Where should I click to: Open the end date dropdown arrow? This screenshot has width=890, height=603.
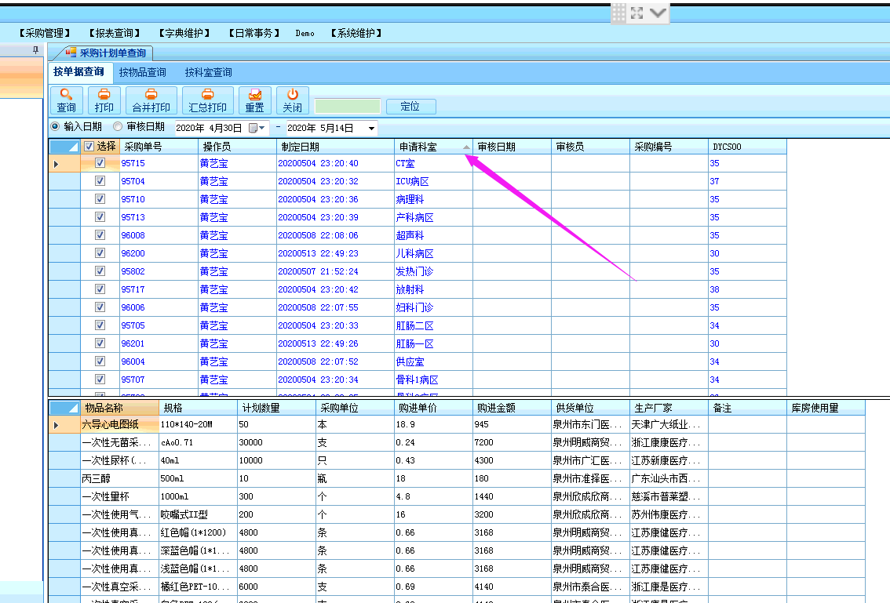click(x=371, y=128)
